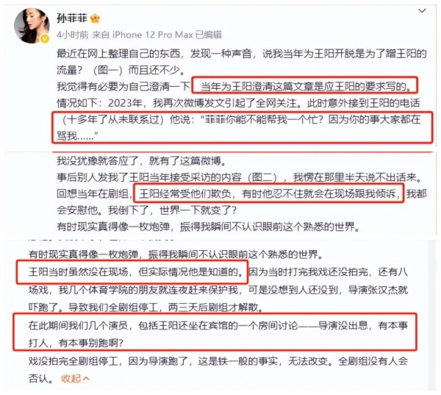Click the yellow verified badge on avatar

(45, 38)
